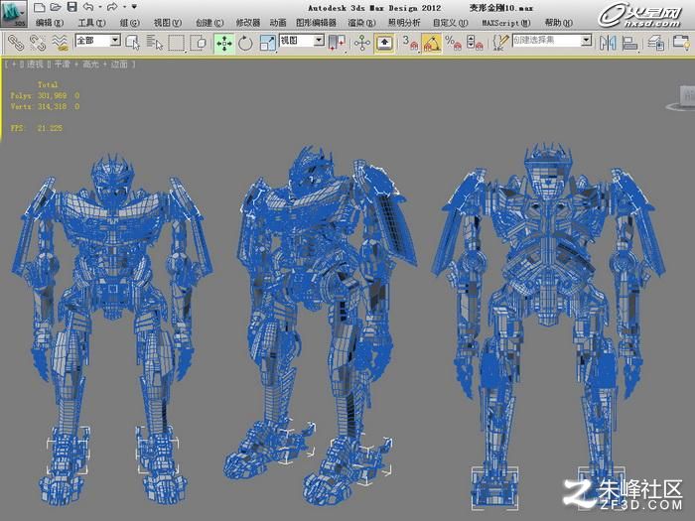The width and height of the screenshot is (695, 521).
Task: Open the reference coordinate system dropdown 视图
Action: point(302,41)
